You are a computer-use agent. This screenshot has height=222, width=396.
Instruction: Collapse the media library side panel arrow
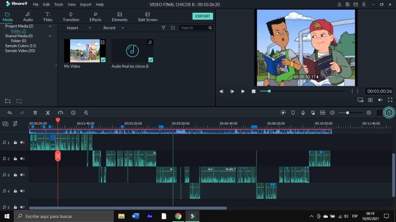click(56, 65)
